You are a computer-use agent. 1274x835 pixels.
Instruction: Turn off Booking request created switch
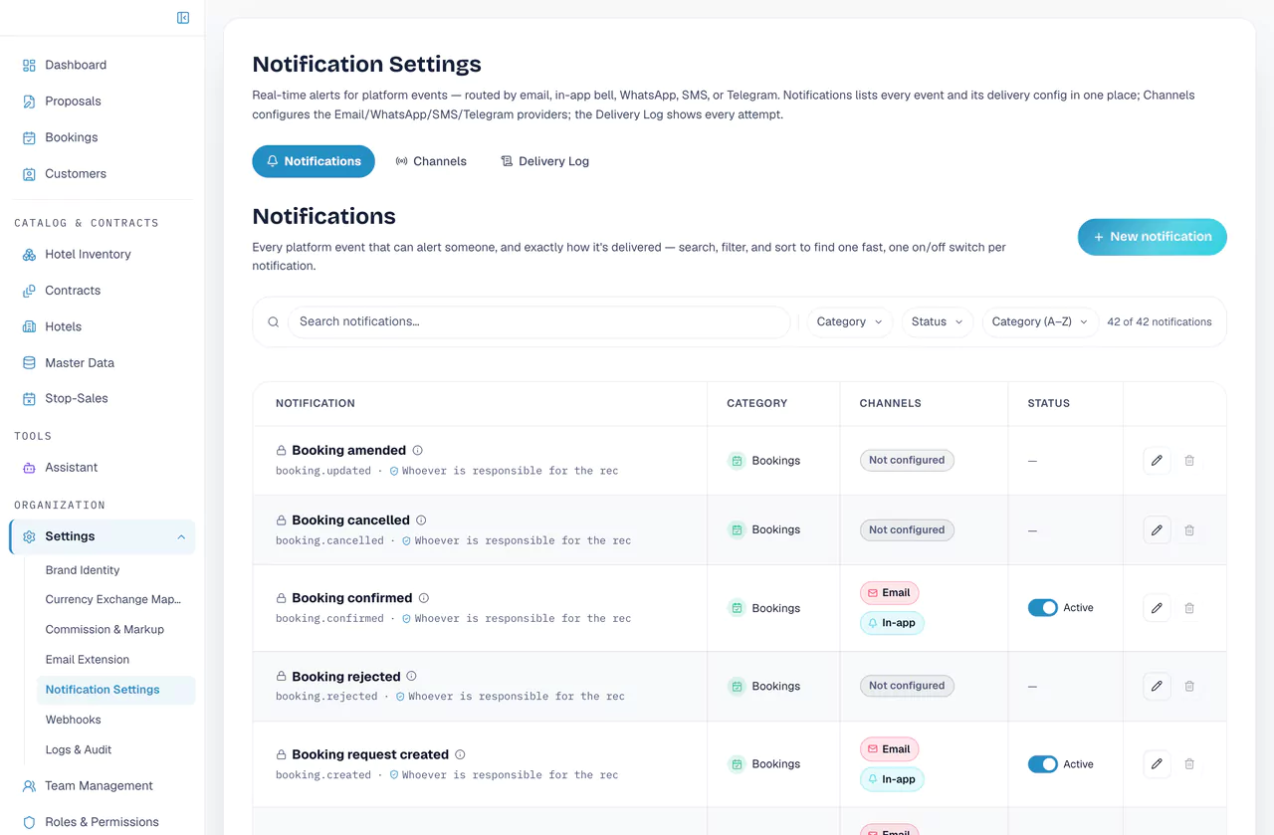click(x=1043, y=764)
